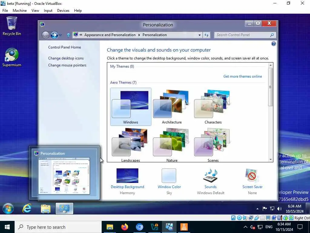Open the guest Windows Start orb
This screenshot has height=233, width=310.
[8, 208]
